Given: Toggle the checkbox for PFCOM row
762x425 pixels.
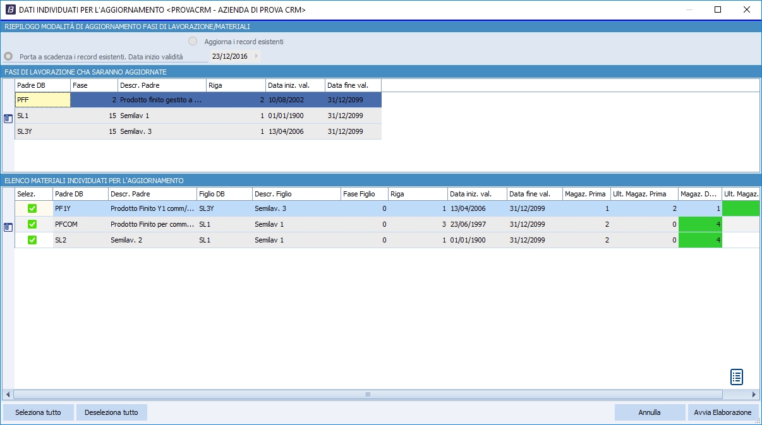Looking at the screenshot, I should tap(32, 224).
